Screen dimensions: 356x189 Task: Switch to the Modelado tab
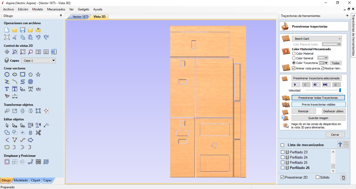tap(21, 180)
